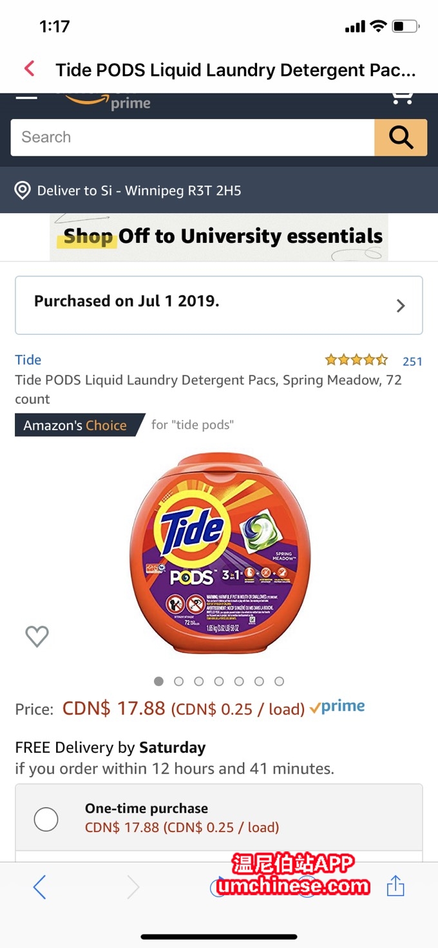This screenshot has height=948, width=438.
Task: Tap the orange search magnifier button
Action: click(x=400, y=137)
